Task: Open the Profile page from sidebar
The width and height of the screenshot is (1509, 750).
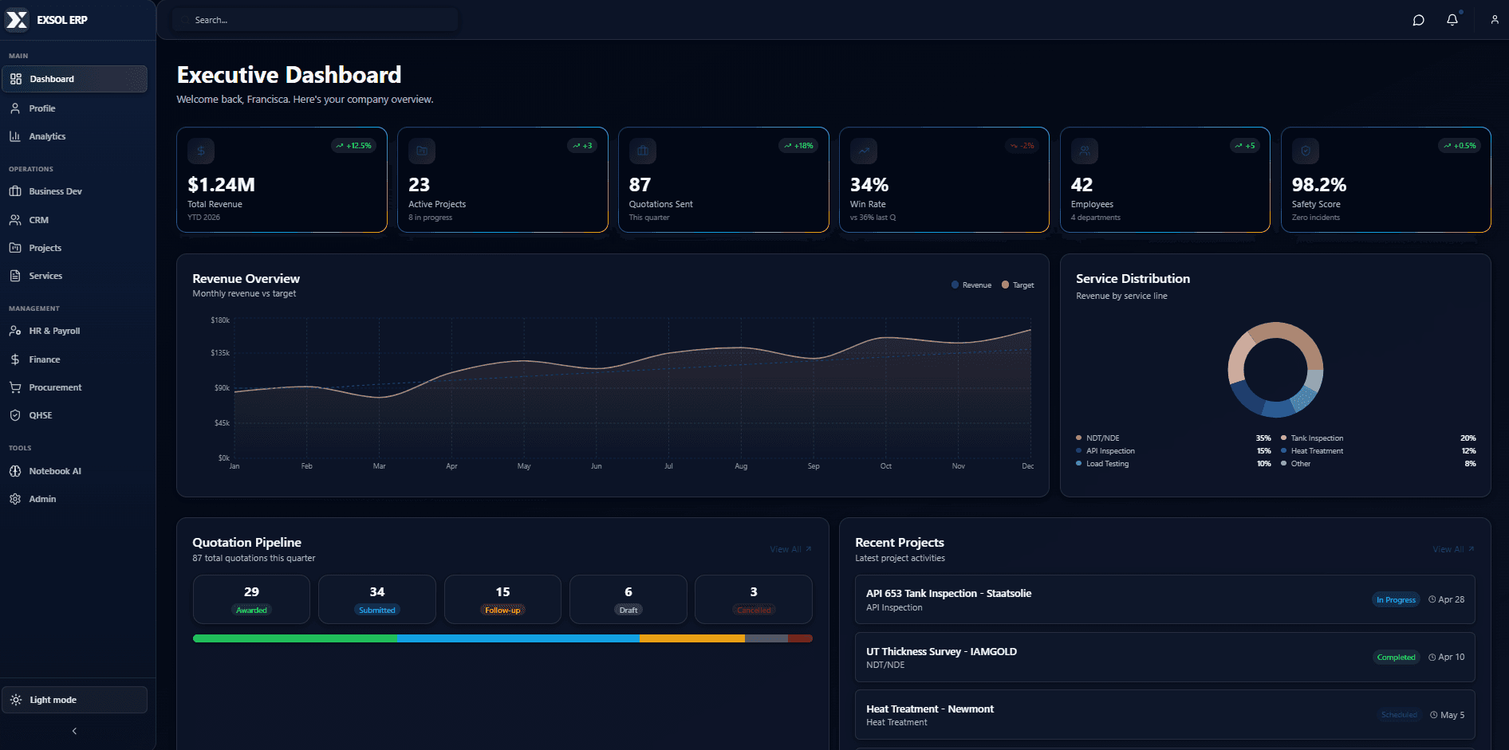Action: point(74,108)
